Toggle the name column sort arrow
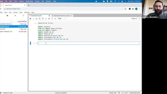 pyautogui.click(x=11, y=21)
